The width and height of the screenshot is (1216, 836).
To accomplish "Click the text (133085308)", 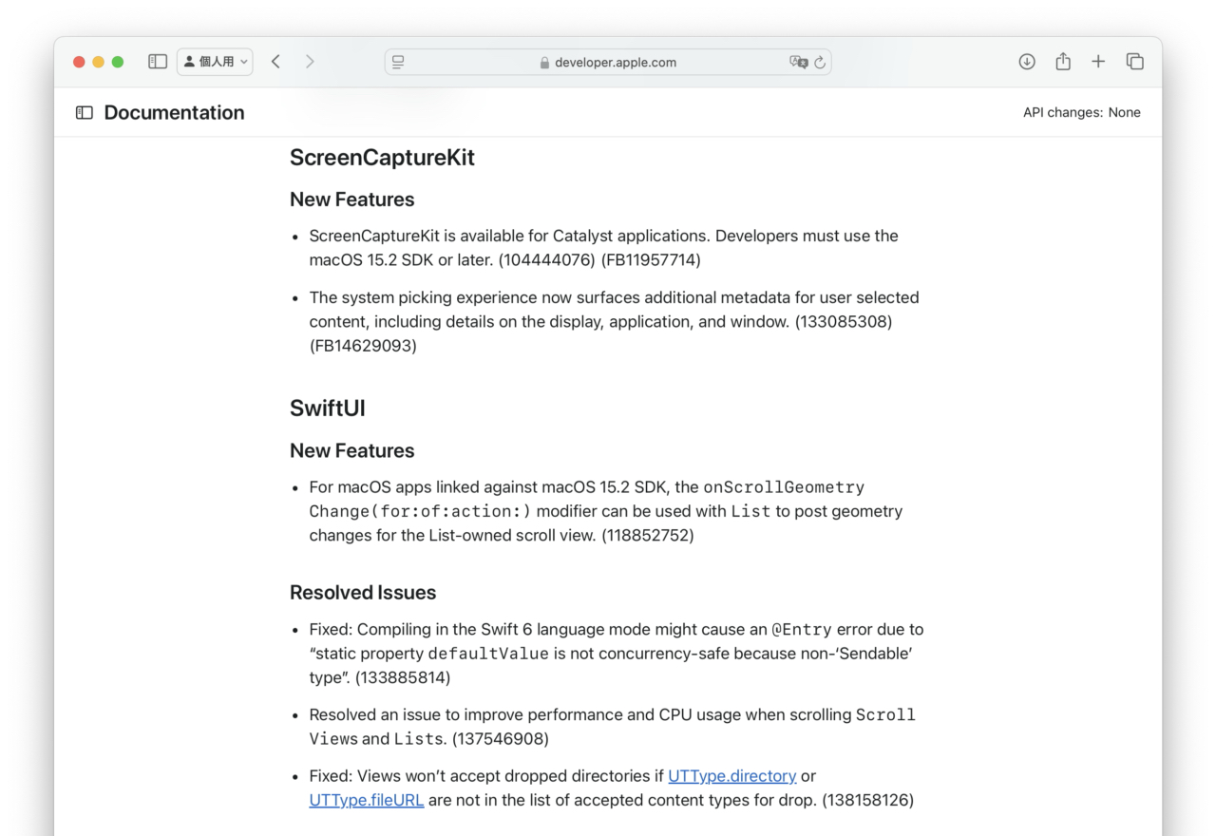I will click(844, 321).
